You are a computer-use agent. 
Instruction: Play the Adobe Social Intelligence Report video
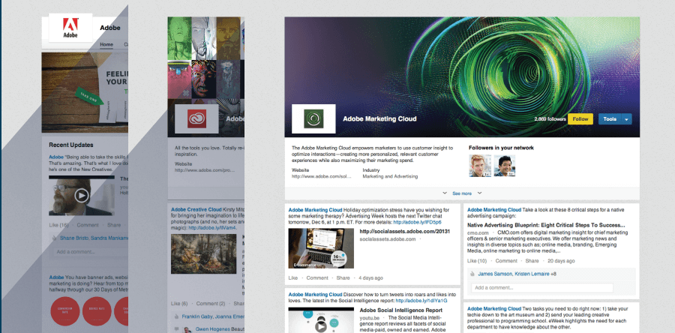coord(322,321)
